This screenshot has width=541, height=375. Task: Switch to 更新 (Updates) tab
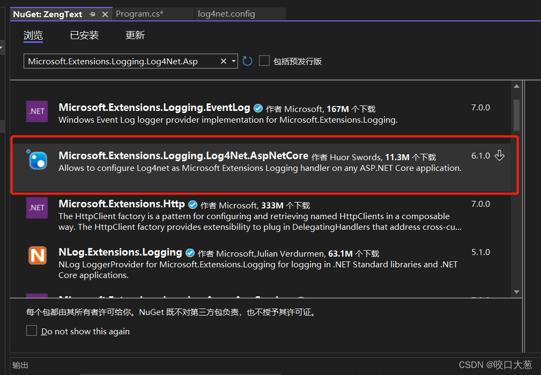(135, 35)
